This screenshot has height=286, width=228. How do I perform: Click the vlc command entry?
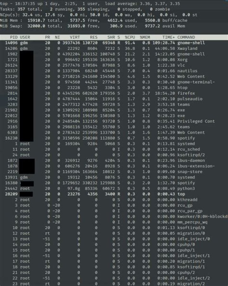point(181,65)
